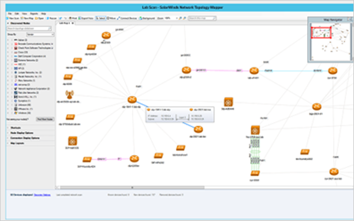Click the wireless access point node icon

click(69, 94)
